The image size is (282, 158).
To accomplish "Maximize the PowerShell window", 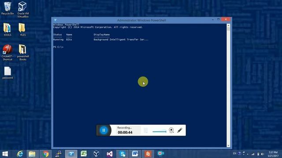I will pyautogui.click(x=219, y=19).
